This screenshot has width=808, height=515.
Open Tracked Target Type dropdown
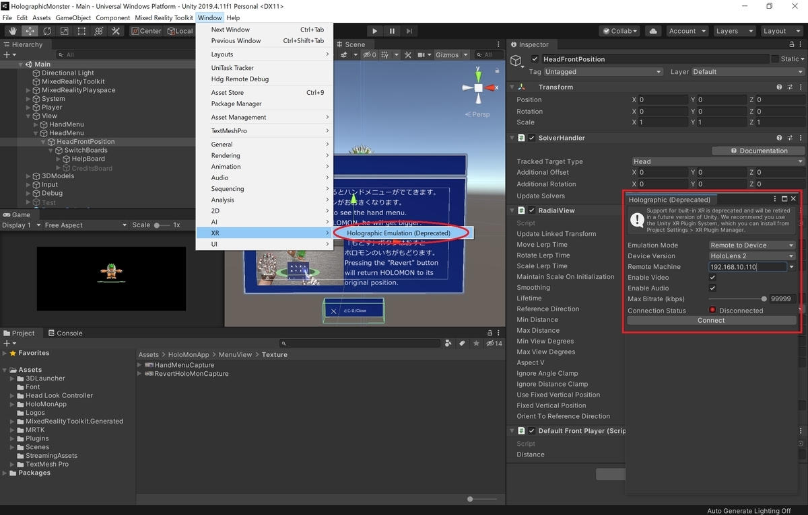(x=718, y=161)
